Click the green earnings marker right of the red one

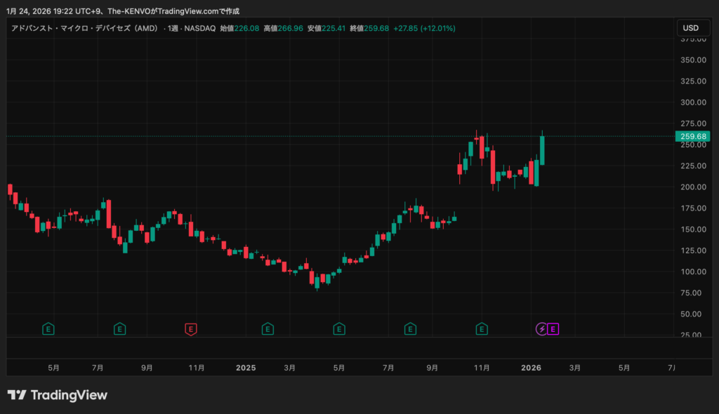pos(268,328)
